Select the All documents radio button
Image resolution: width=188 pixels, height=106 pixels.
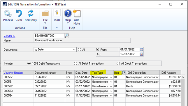(79, 50)
